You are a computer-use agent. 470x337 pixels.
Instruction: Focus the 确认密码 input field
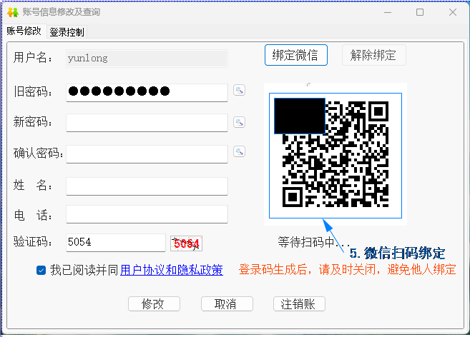[147, 154]
